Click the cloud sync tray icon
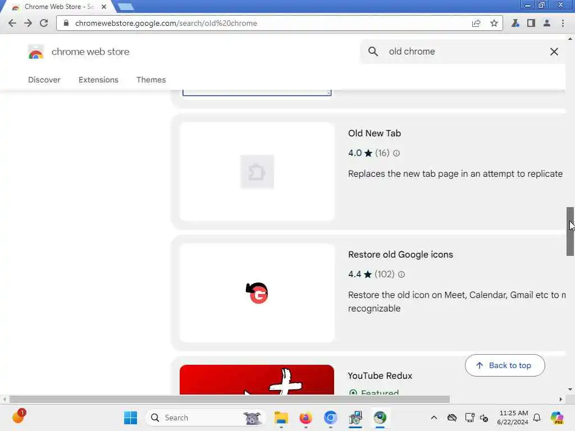 point(452,418)
